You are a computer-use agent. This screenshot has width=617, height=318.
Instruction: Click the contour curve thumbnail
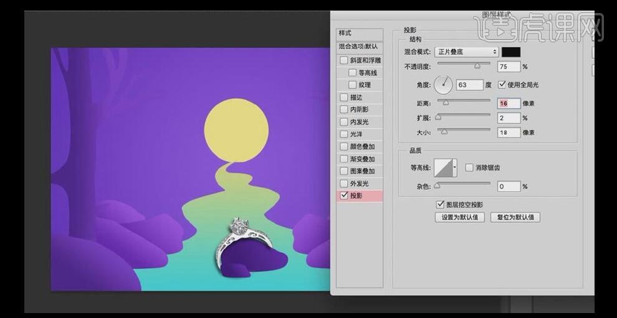445,167
